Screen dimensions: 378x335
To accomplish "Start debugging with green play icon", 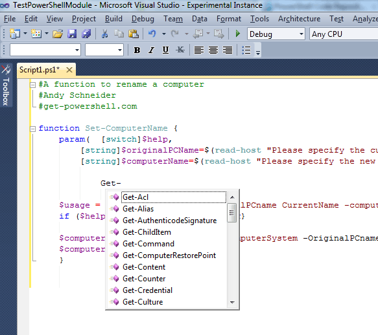I will [238, 34].
